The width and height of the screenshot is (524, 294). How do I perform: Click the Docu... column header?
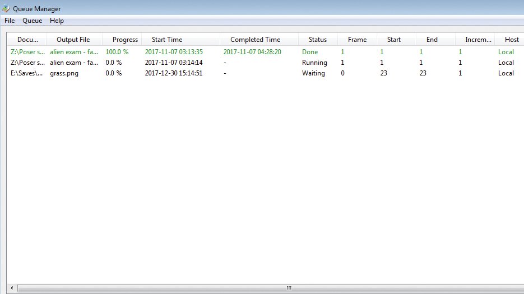point(27,40)
